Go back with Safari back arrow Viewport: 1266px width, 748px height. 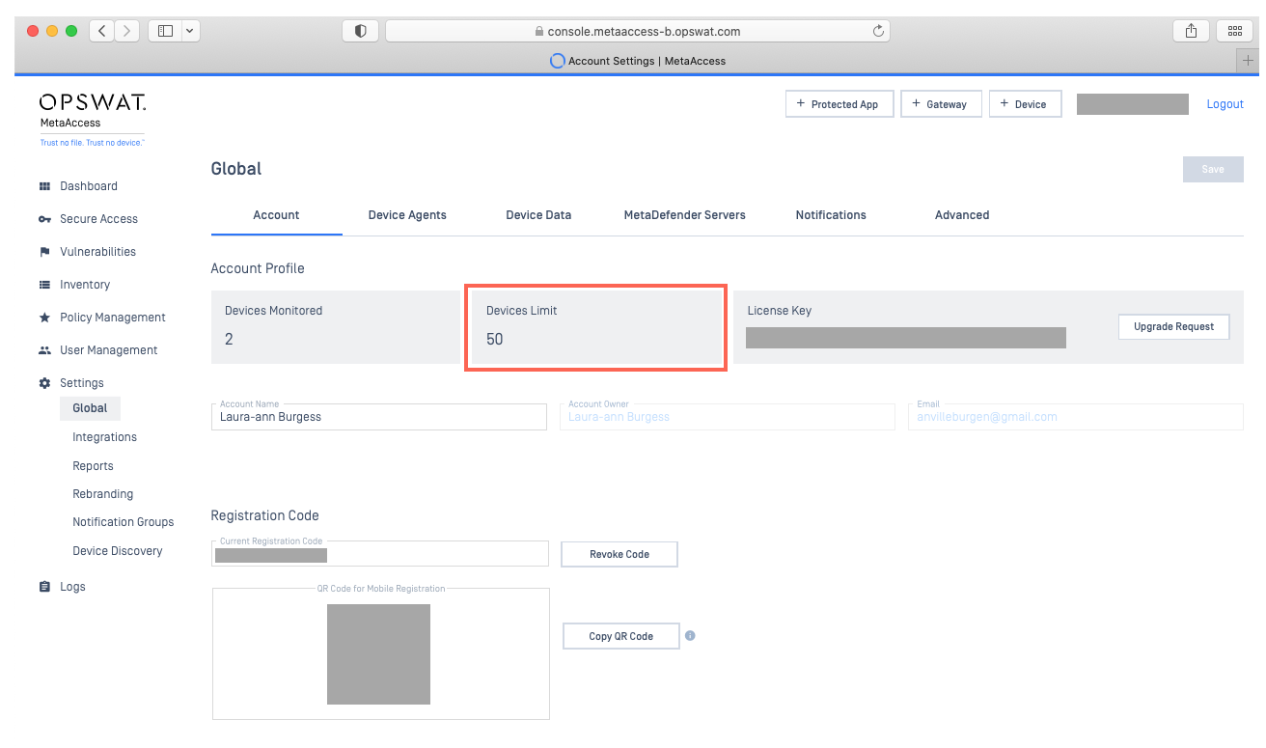102,31
